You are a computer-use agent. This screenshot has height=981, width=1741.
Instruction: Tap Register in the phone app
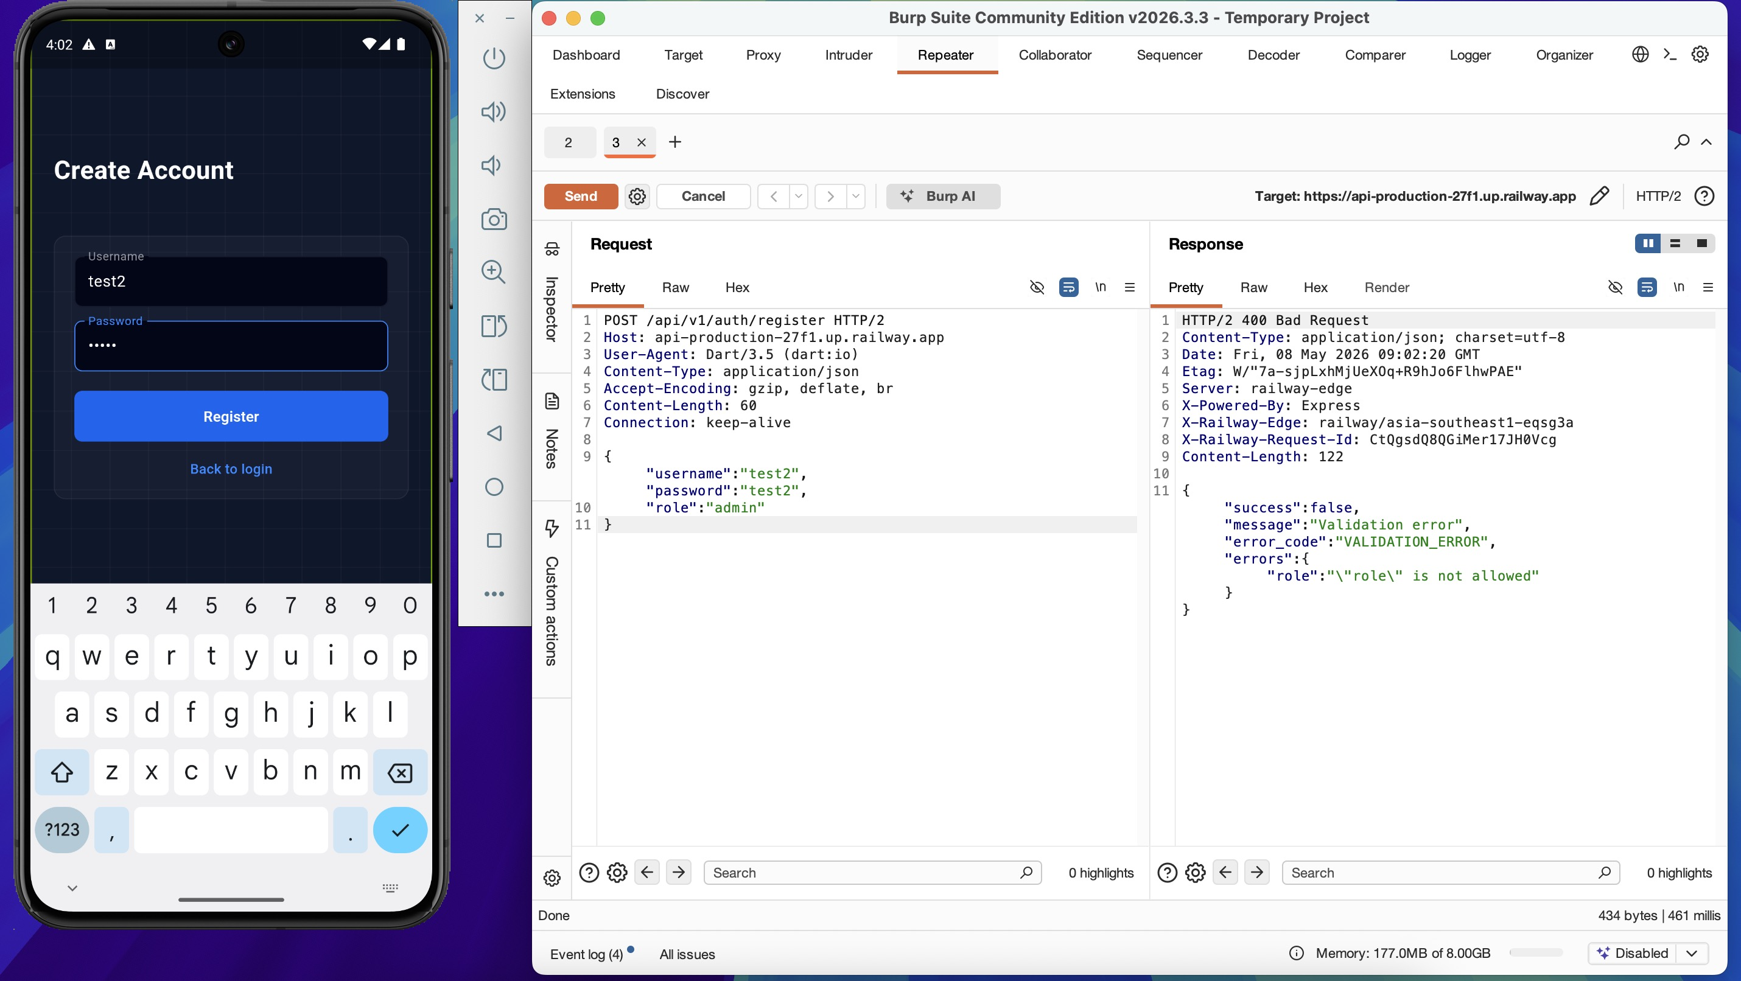click(231, 416)
